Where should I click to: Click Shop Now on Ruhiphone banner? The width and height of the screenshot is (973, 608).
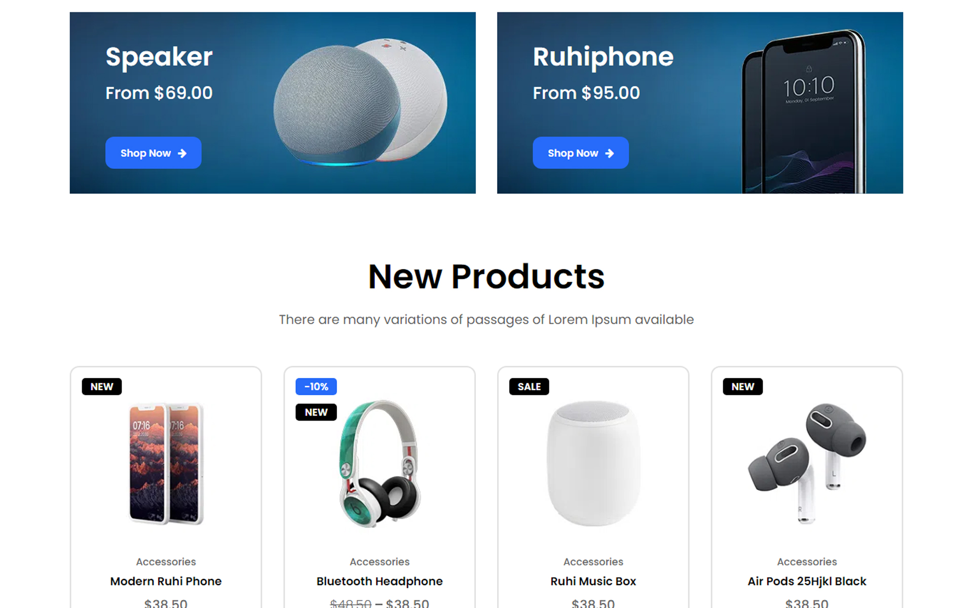(x=580, y=153)
